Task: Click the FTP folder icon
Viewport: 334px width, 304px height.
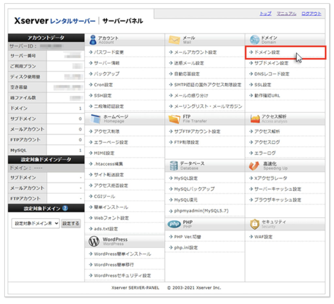Action: (x=174, y=119)
